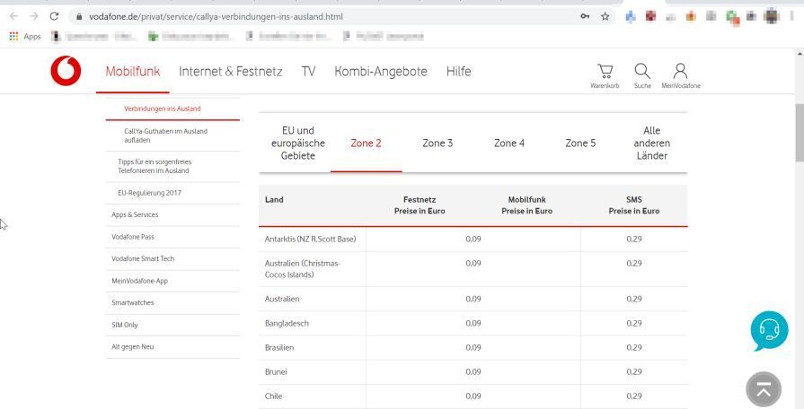
Task: Open the headset chat support bubble
Action: point(769,330)
